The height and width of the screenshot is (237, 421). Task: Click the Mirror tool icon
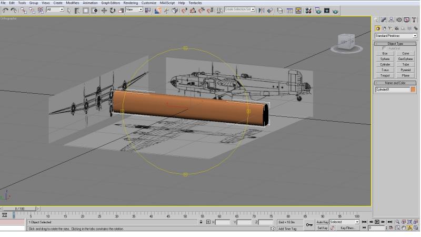[x=261, y=11]
